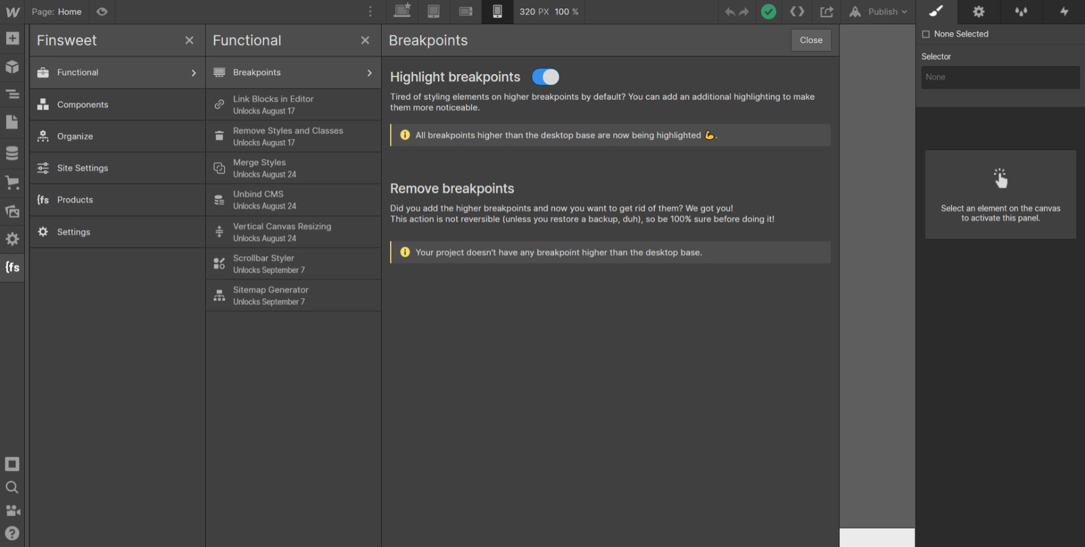Open the Symbols cube panel
This screenshot has height=547, width=1085.
[12, 67]
